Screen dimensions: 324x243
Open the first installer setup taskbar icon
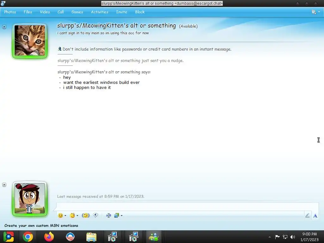[x=113, y=237]
